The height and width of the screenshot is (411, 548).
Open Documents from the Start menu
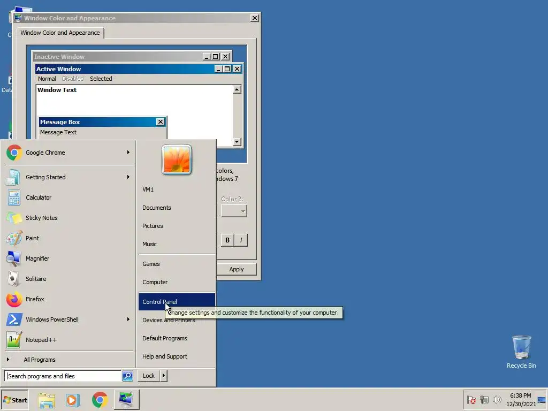(x=177, y=208)
